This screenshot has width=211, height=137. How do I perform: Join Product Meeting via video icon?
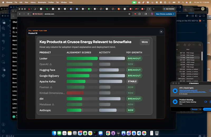point(206,102)
